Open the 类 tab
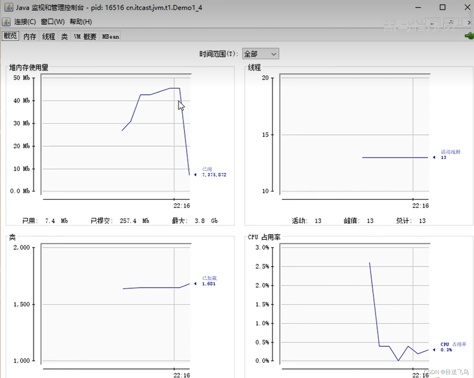This screenshot has height=378, width=474. [64, 36]
